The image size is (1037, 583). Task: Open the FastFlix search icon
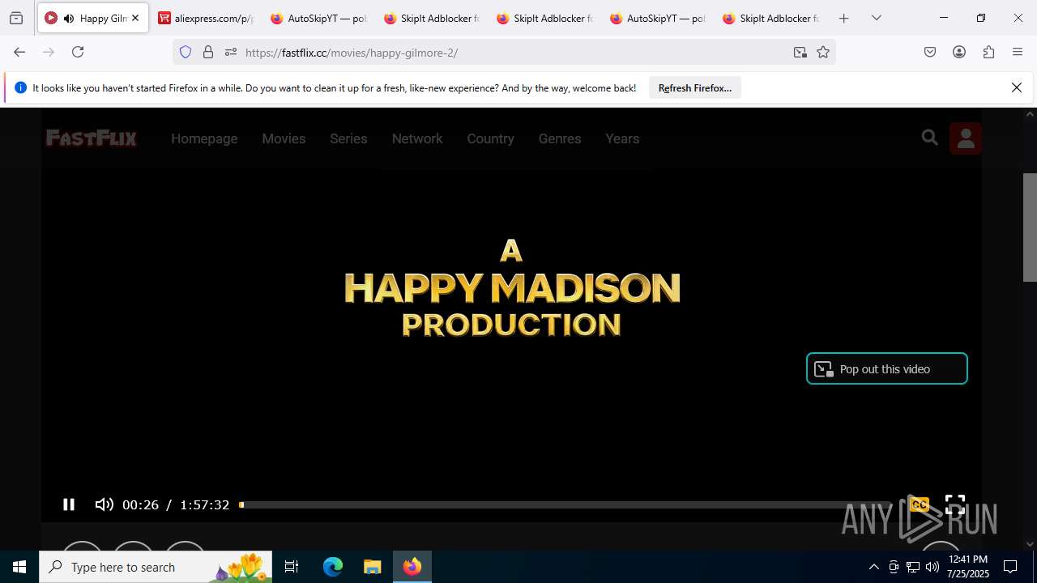point(929,138)
